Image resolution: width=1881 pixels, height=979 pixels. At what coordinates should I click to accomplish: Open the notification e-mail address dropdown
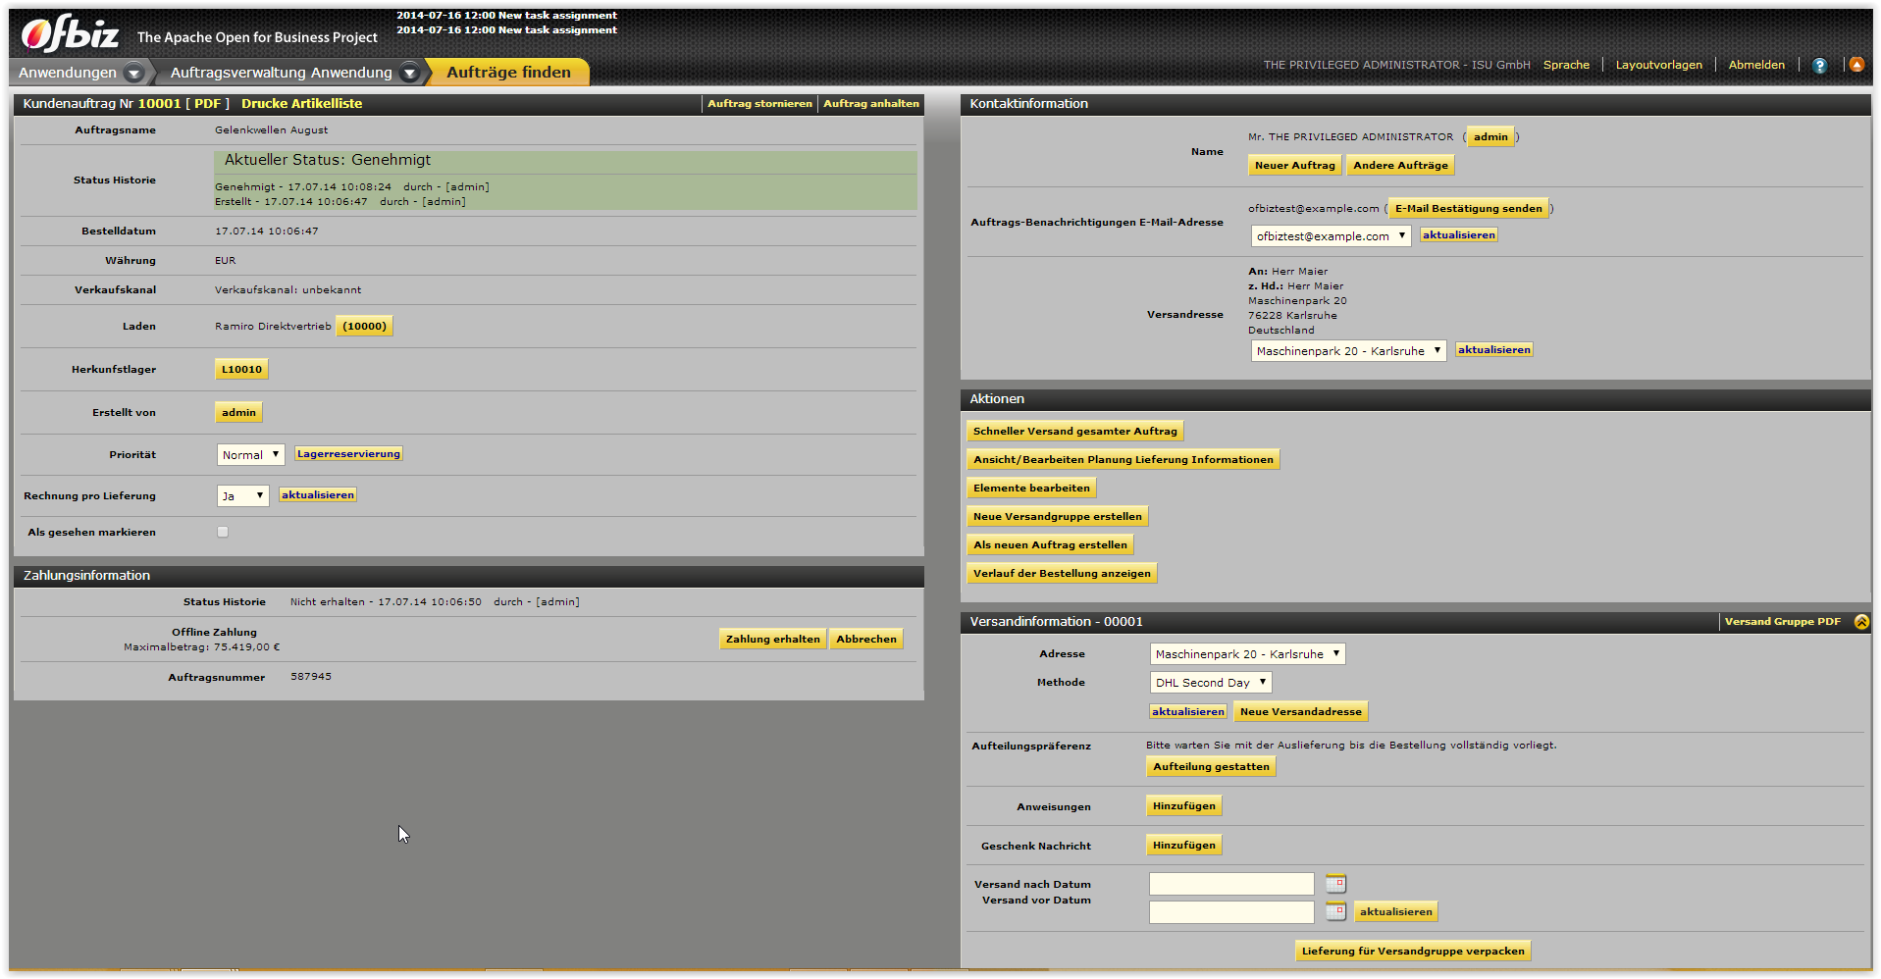(x=1331, y=236)
